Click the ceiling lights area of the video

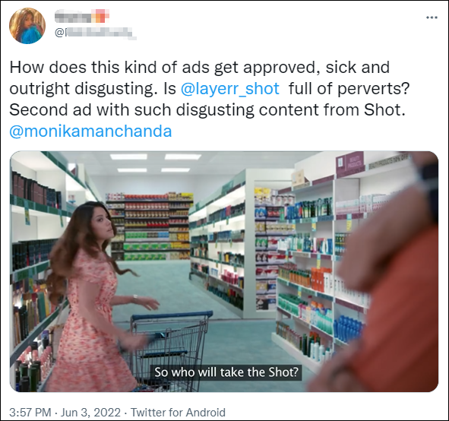coord(156,163)
